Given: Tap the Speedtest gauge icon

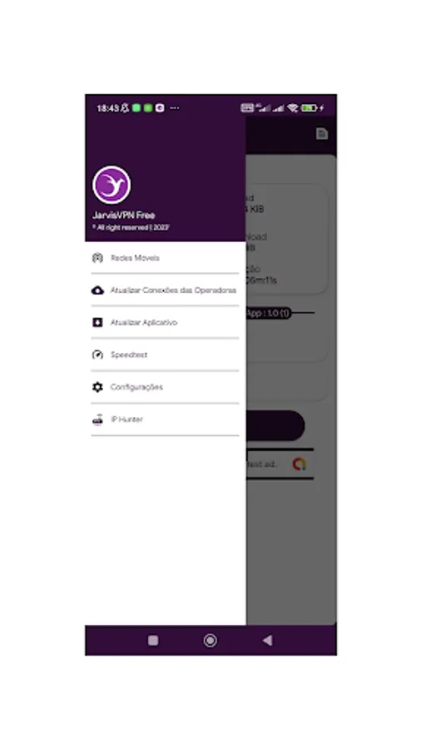Looking at the screenshot, I should pos(97,355).
